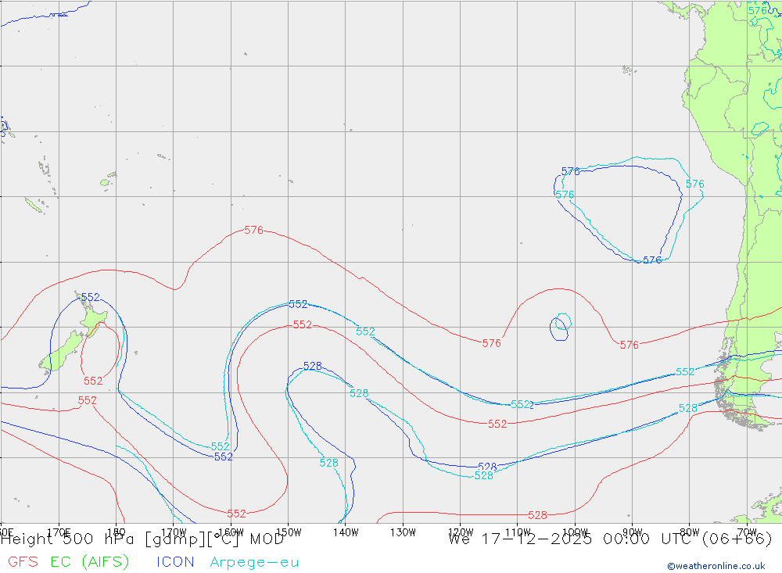Click cyan 528 label beside Tierra del Fuego
Screen dimensions: 782x573
click(x=687, y=408)
